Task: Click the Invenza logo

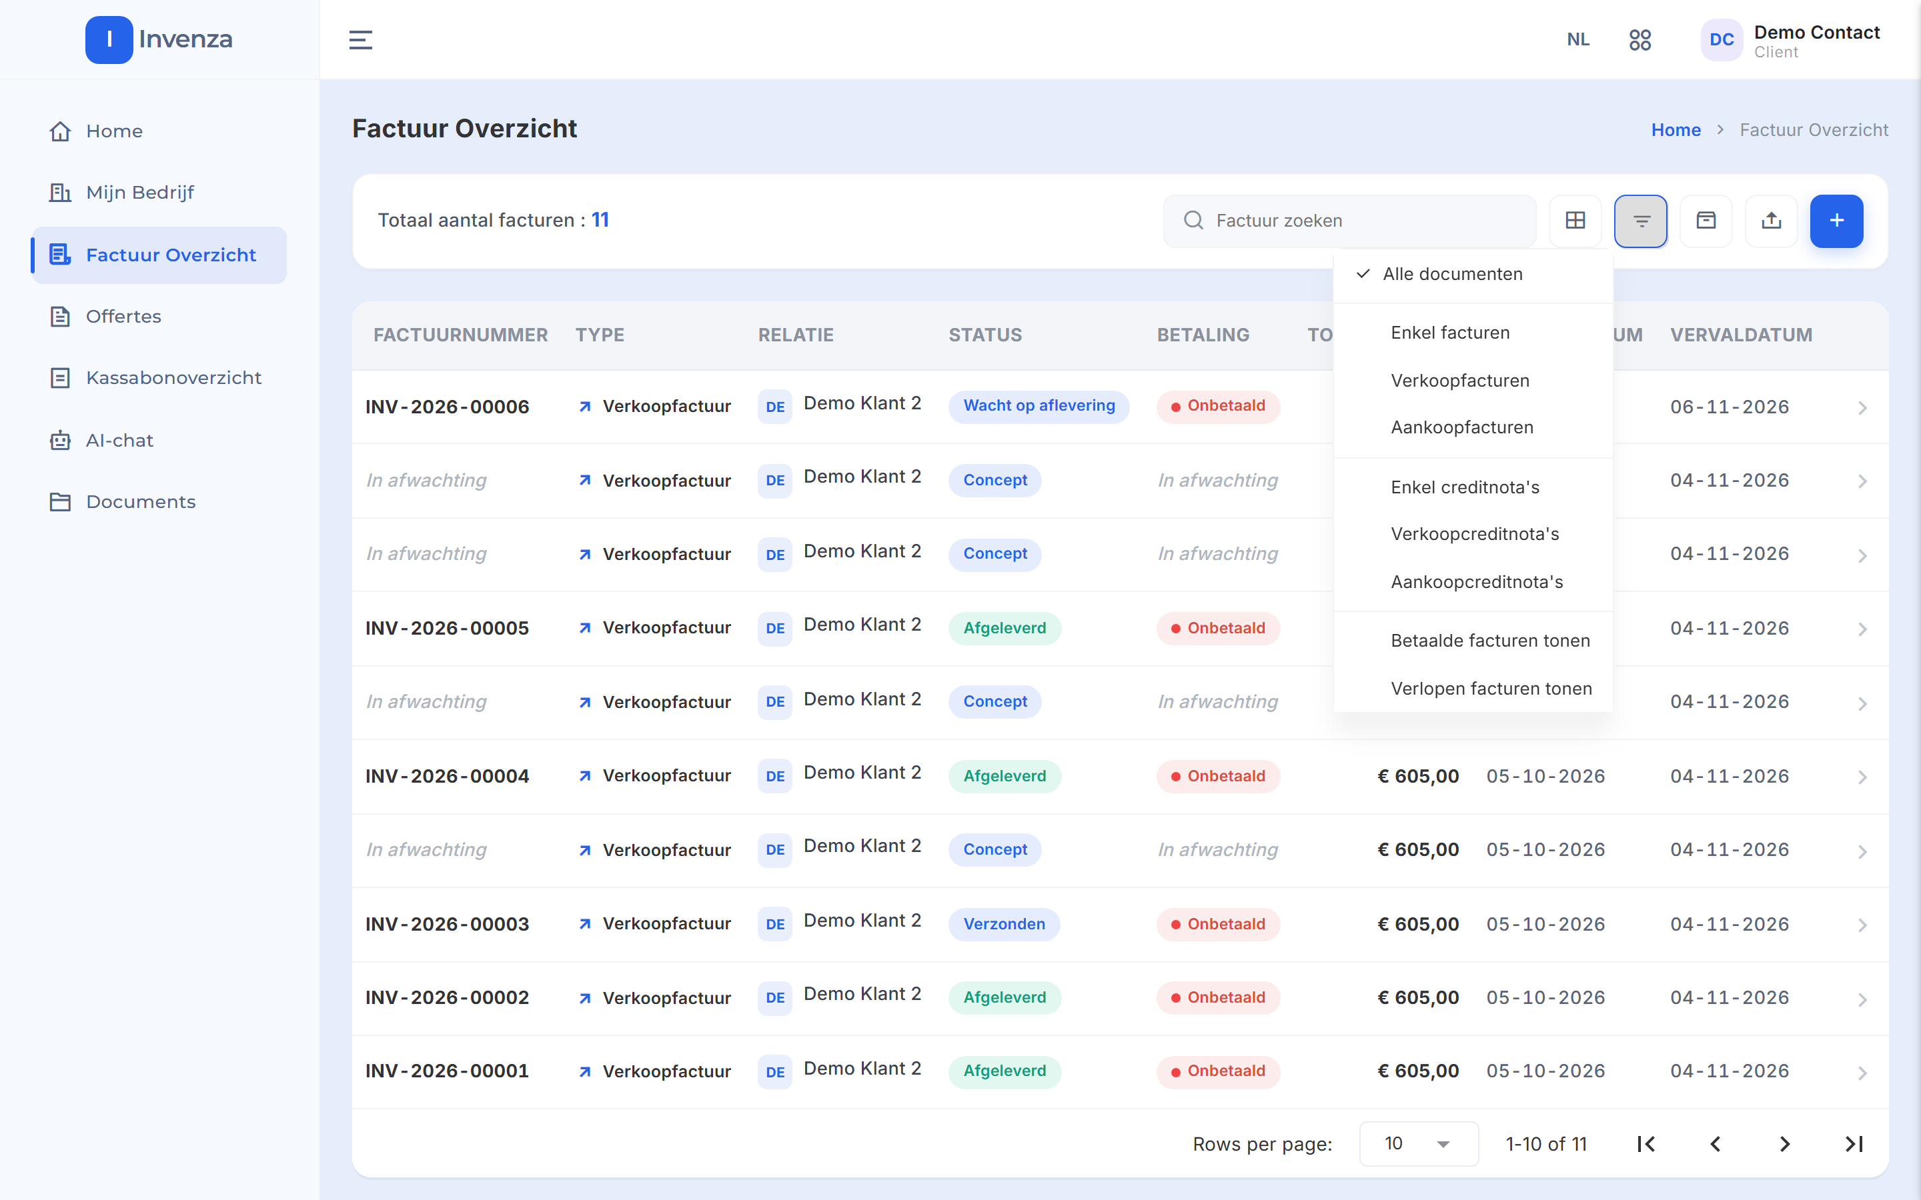Action: click(159, 39)
